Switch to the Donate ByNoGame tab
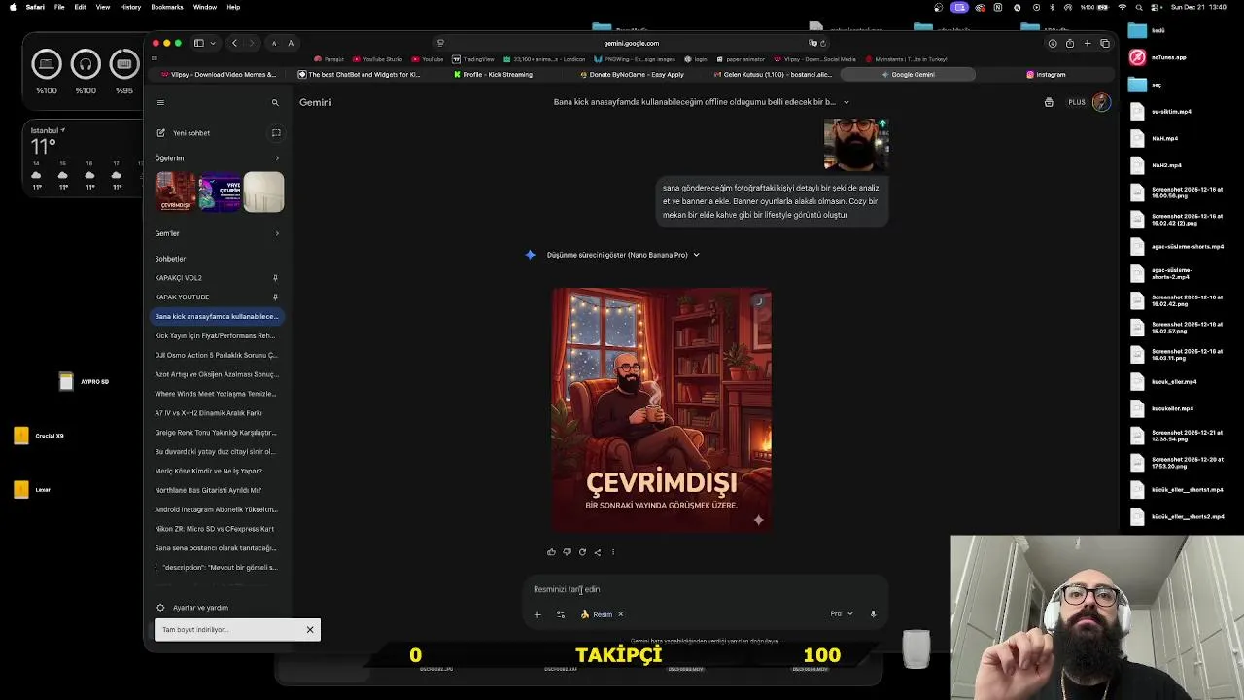This screenshot has height=700, width=1244. tap(632, 75)
